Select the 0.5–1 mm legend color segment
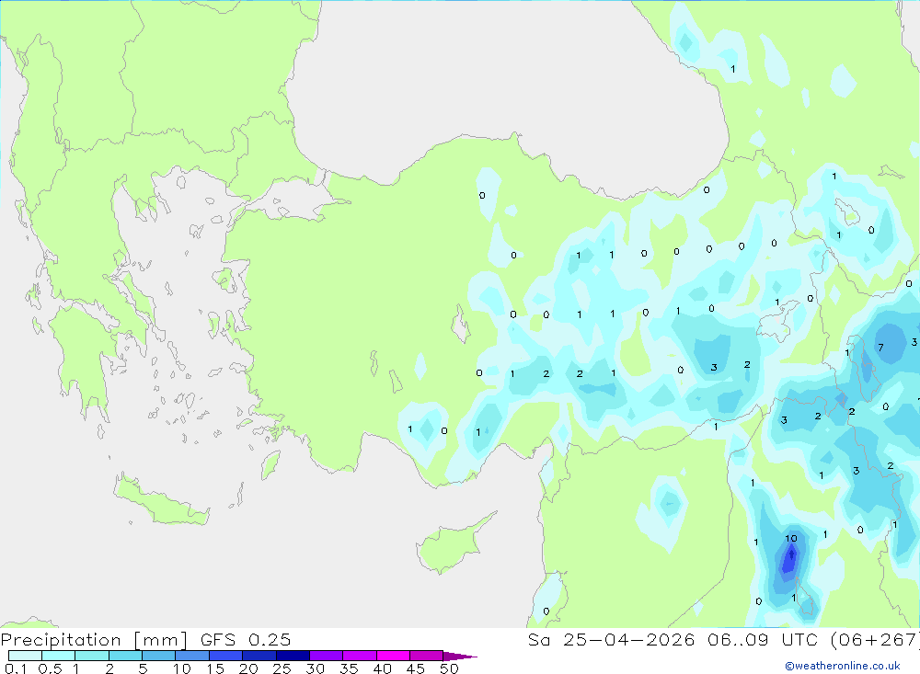Viewport: 920px width, 674px height. coord(59,656)
